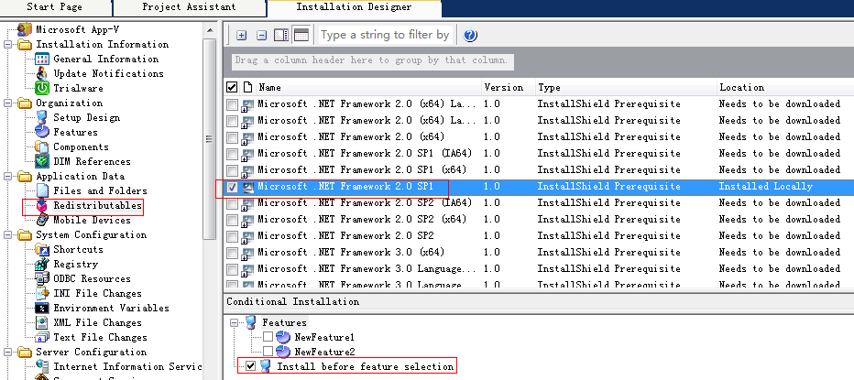The height and width of the screenshot is (380, 854).
Task: Select the Trialware power icon
Action: coord(42,88)
